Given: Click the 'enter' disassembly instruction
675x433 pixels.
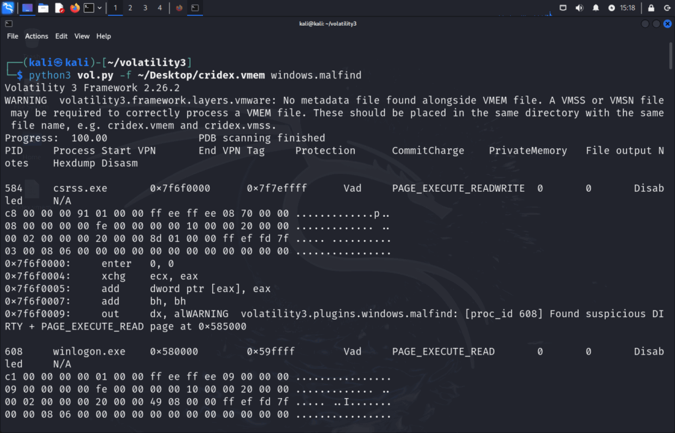Looking at the screenshot, I should (116, 264).
